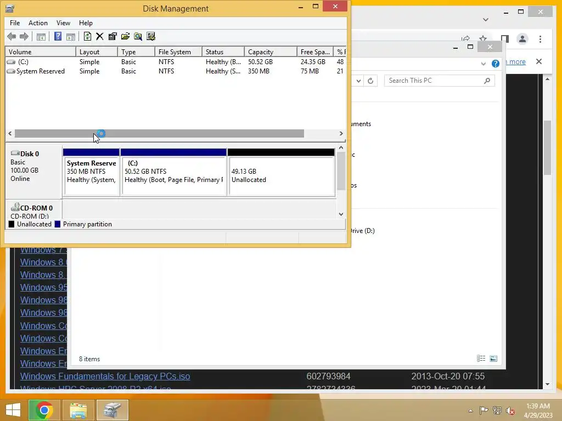Click the taskbar clock 1:39 AM

pyautogui.click(x=538, y=406)
